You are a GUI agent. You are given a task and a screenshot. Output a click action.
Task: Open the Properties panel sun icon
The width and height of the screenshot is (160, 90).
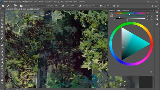pos(157,12)
